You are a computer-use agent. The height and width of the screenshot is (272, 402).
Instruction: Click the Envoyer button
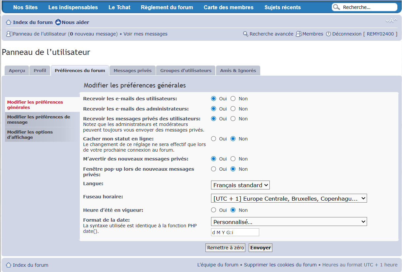pos(261,248)
